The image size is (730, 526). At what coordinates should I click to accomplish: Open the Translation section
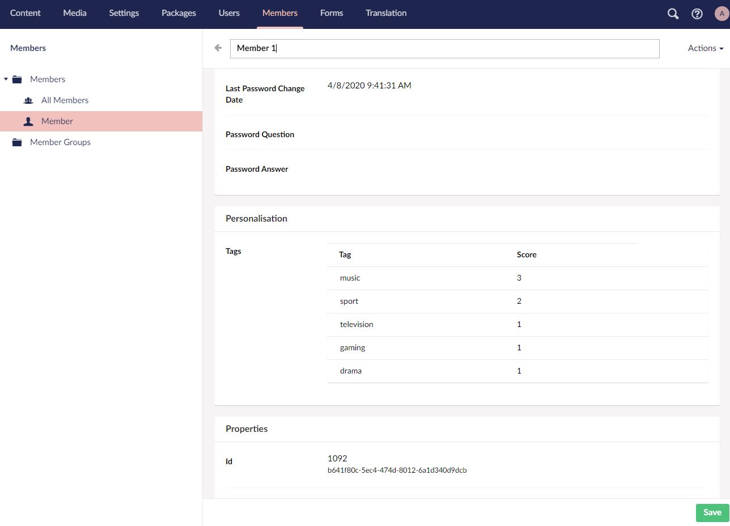[x=386, y=13]
